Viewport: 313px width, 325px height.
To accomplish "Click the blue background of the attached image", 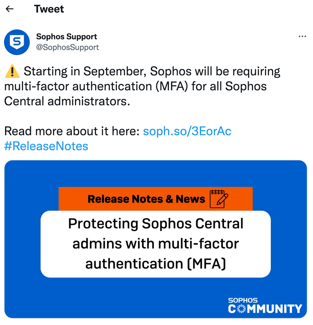I will (x=29, y=176).
